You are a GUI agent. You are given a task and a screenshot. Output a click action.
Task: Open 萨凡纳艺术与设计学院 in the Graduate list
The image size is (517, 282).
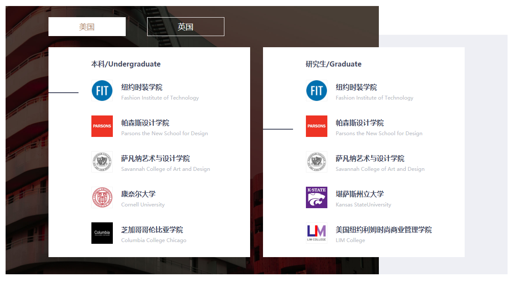(x=370, y=158)
